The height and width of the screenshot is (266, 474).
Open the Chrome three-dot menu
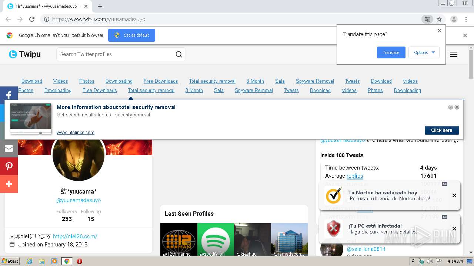pyautogui.click(x=466, y=19)
